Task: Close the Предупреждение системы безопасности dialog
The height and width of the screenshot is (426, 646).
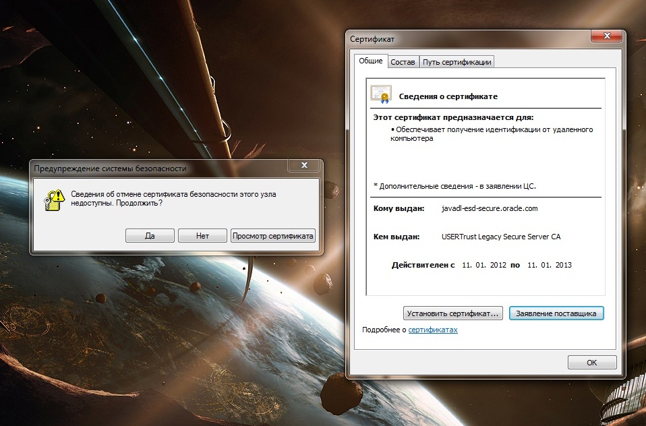Action: [304, 165]
